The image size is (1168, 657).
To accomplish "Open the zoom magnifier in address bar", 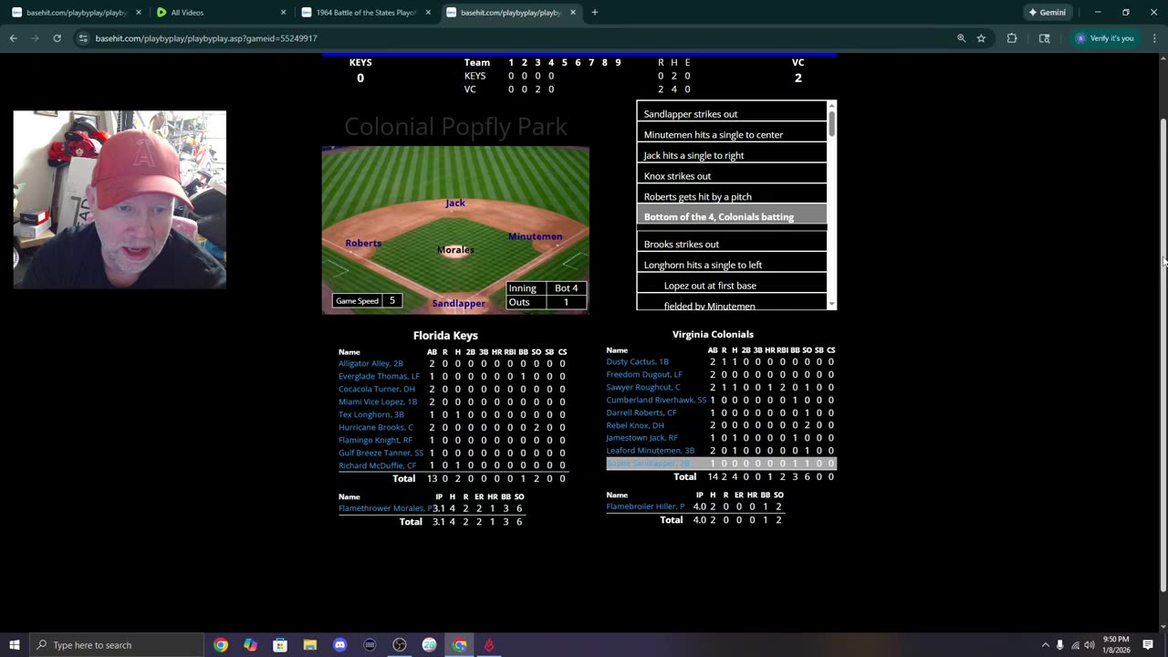I will (x=961, y=38).
